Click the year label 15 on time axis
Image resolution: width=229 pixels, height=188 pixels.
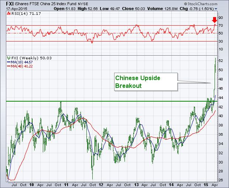point(206,185)
